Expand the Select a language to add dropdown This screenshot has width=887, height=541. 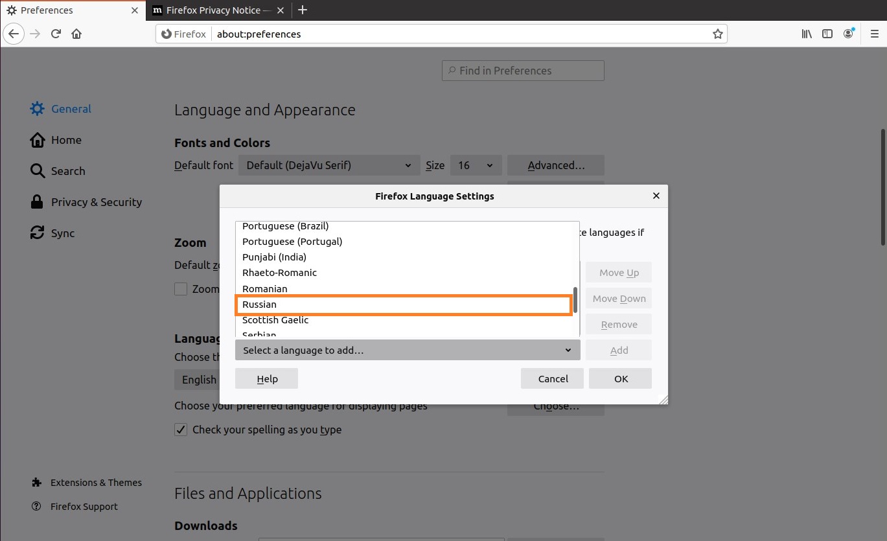(x=408, y=350)
